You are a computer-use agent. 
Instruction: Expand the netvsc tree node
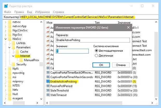tap(6, 22)
